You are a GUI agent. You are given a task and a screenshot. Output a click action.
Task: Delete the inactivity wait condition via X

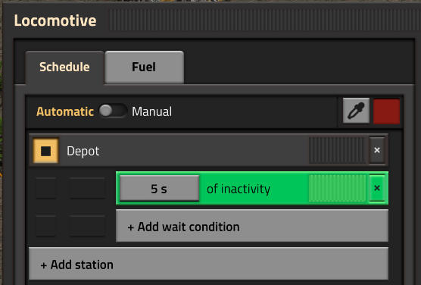pos(377,188)
